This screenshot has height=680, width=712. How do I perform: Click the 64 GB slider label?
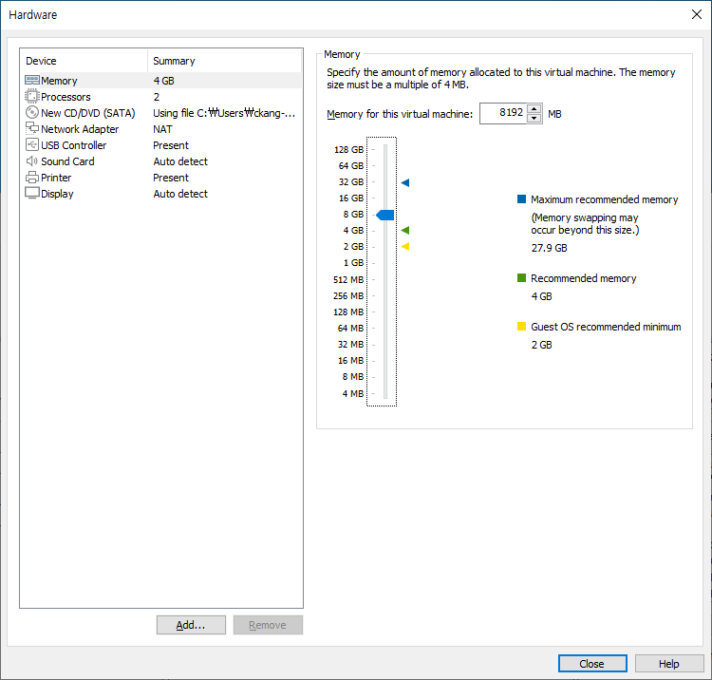351,166
